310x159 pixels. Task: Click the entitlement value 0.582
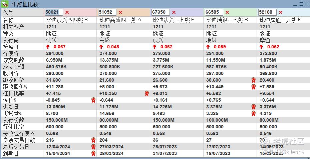pos(212,133)
